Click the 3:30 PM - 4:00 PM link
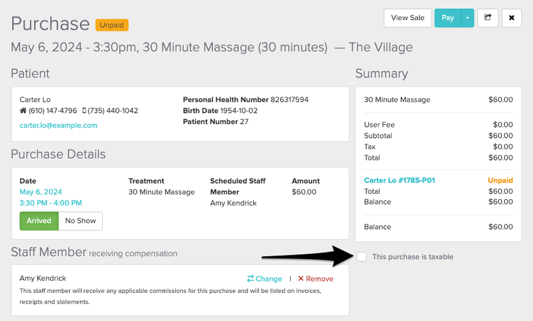The image size is (533, 321). point(51,203)
